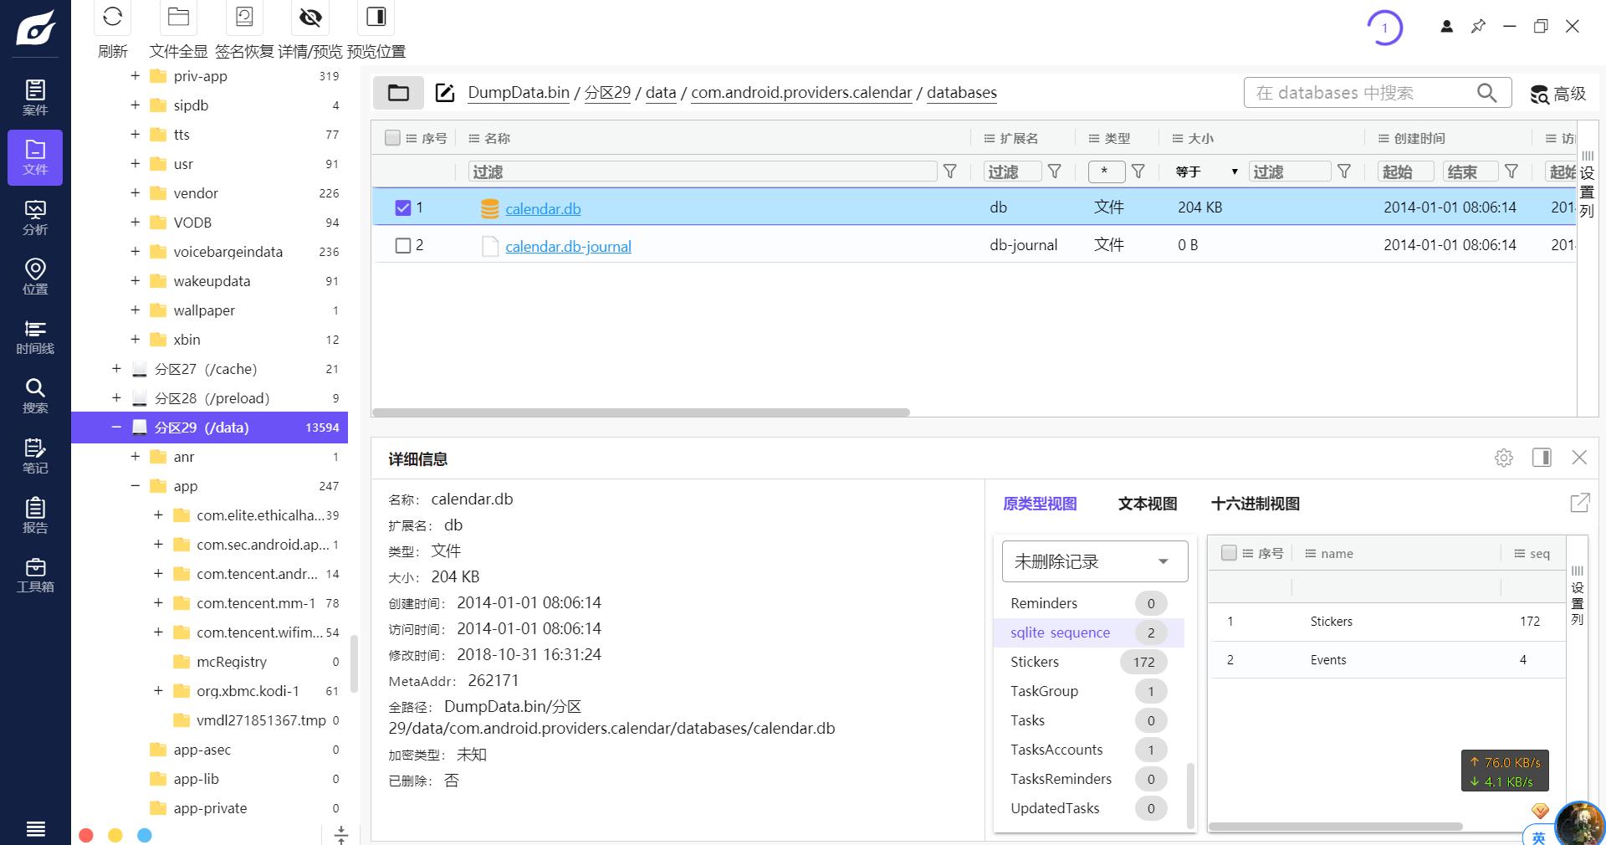The height and width of the screenshot is (845, 1606).
Task: Click the refresh (刷新) toolbar icon
Action: (113, 17)
